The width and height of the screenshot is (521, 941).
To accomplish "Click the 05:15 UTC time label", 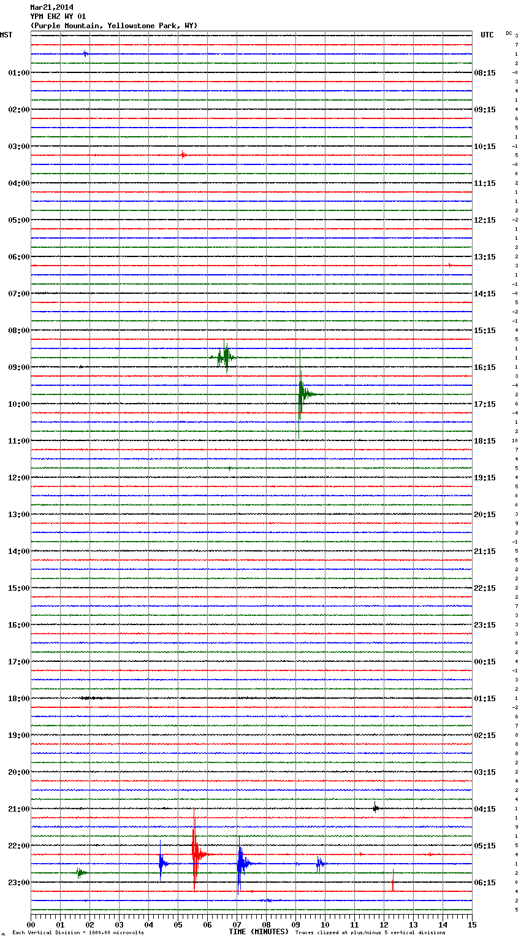I will pyautogui.click(x=485, y=846).
